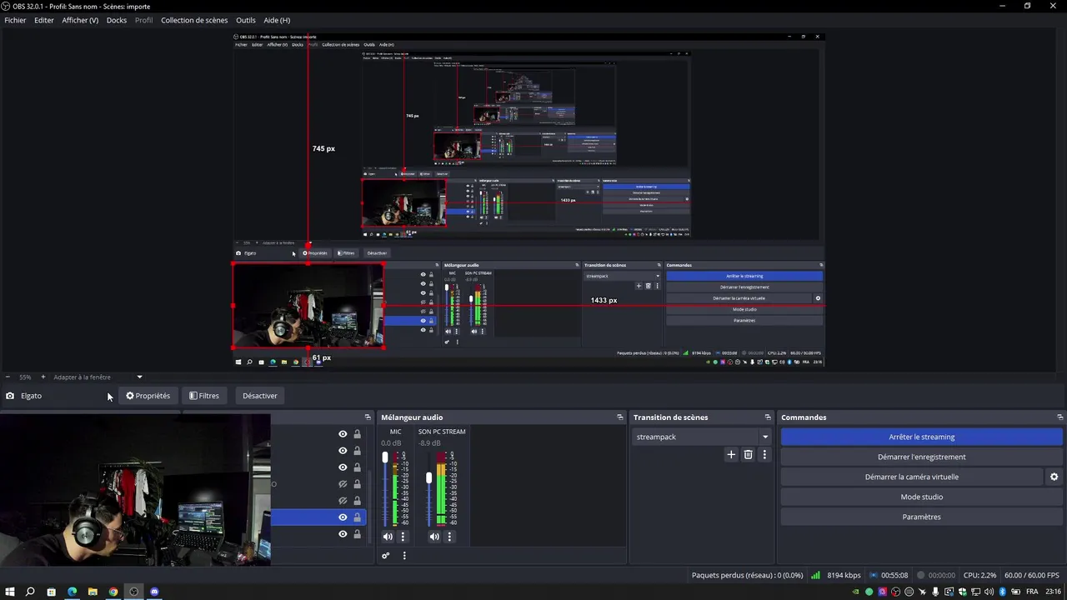The height and width of the screenshot is (600, 1067).
Task: Select the red-outlined webcam source in preview
Action: 308,305
